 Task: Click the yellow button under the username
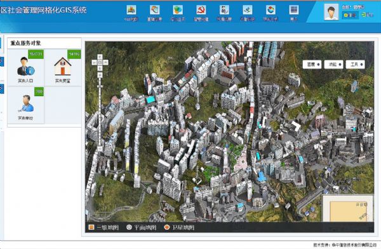(350, 15)
